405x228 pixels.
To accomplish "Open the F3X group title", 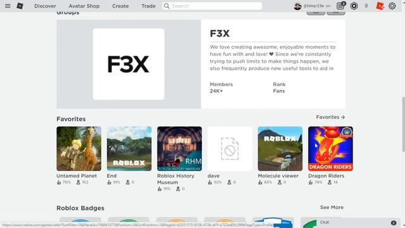I will pyautogui.click(x=220, y=34).
